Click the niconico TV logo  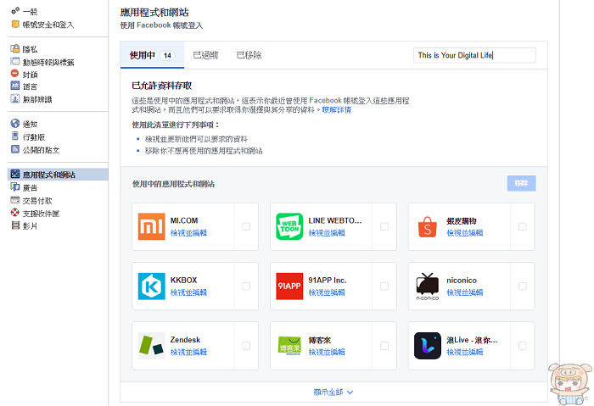click(x=428, y=286)
